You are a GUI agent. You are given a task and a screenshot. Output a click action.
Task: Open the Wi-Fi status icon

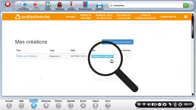click(144, 104)
